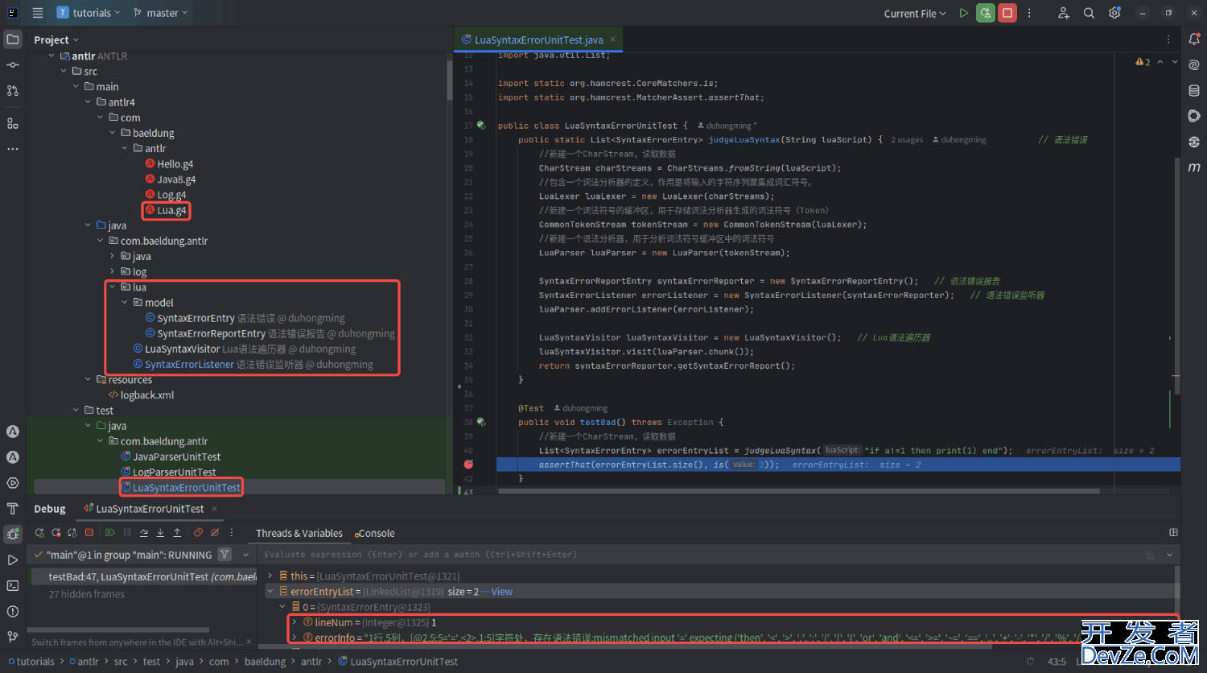Open the Pull Requests tool window
Viewport: 1207px width, 673px height.
13,90
